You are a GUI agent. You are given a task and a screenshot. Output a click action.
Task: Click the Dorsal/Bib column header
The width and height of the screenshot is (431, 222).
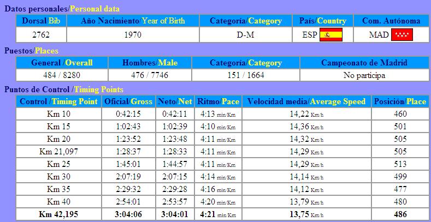point(41,21)
